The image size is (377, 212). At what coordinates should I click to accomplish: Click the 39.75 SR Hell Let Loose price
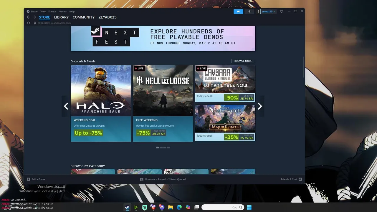[x=158, y=134]
